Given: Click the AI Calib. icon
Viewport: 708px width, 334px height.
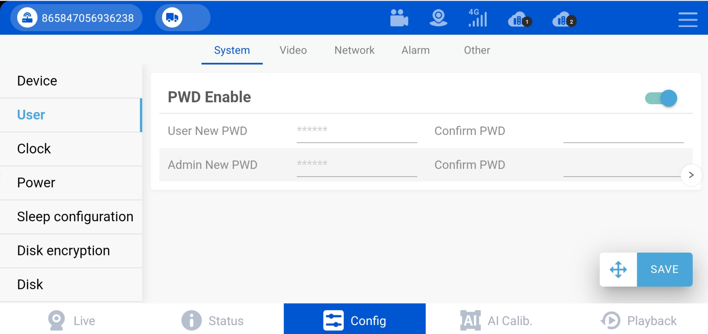Looking at the screenshot, I should tap(470, 320).
